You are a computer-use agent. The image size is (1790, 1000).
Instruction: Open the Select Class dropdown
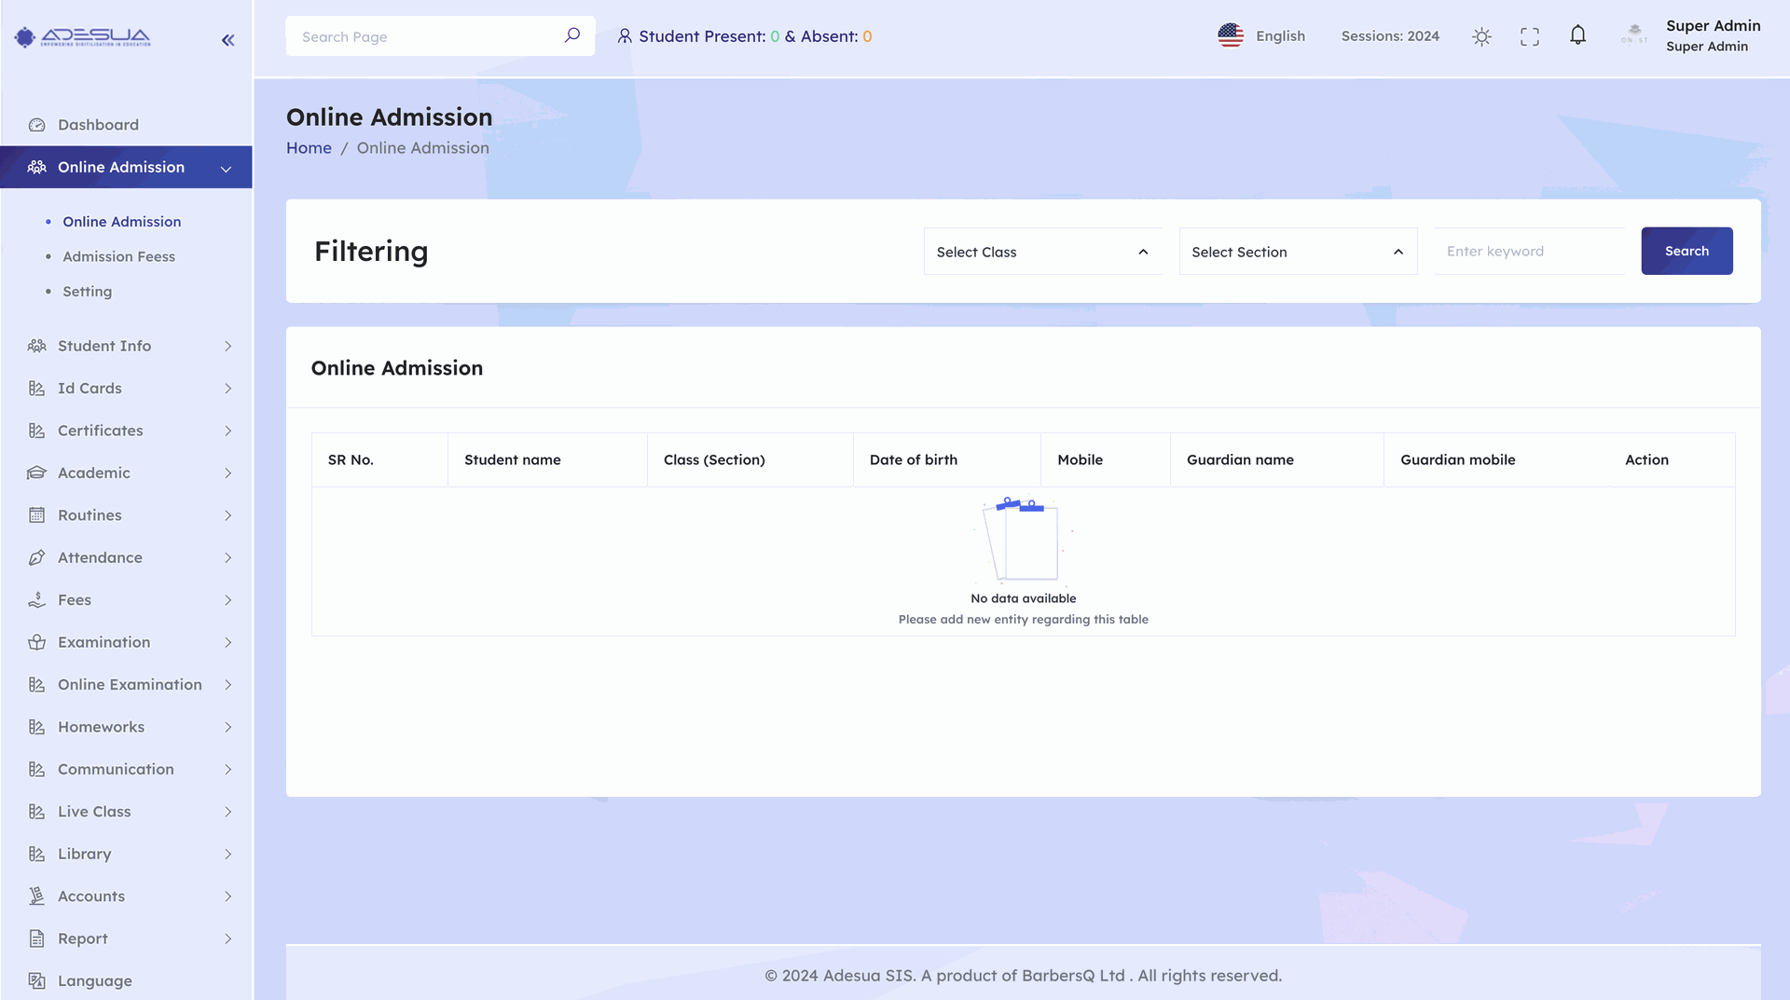click(1042, 252)
